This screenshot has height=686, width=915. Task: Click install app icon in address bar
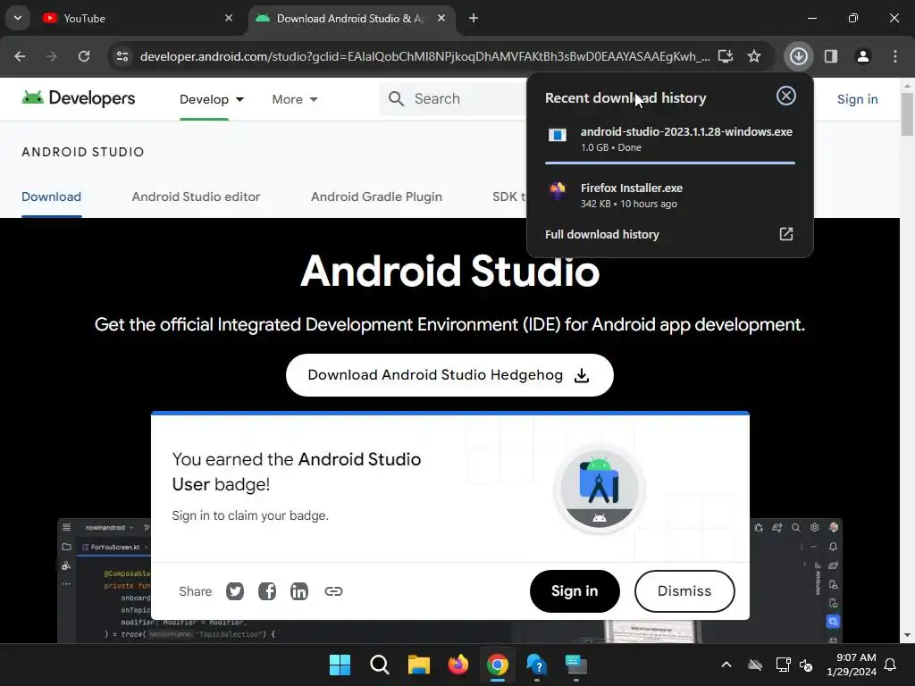pyautogui.click(x=726, y=56)
